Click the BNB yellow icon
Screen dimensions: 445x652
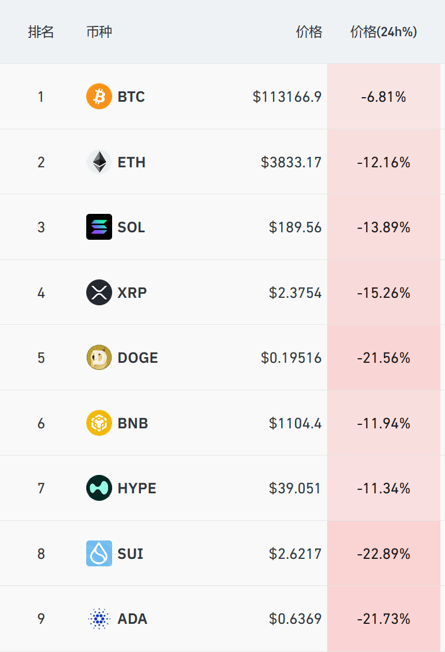click(x=99, y=423)
